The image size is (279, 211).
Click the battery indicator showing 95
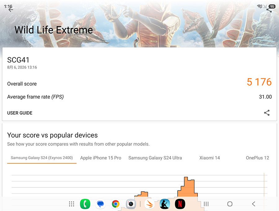coord(272,7)
